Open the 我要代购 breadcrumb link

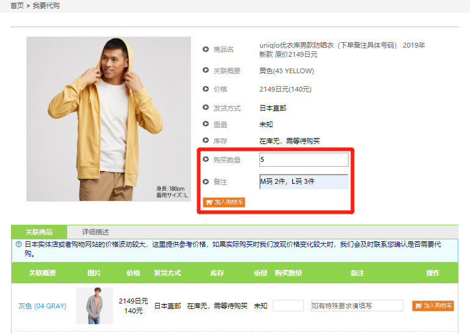click(x=46, y=5)
